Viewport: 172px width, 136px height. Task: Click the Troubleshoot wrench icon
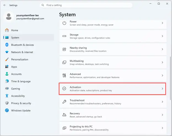[64, 102]
